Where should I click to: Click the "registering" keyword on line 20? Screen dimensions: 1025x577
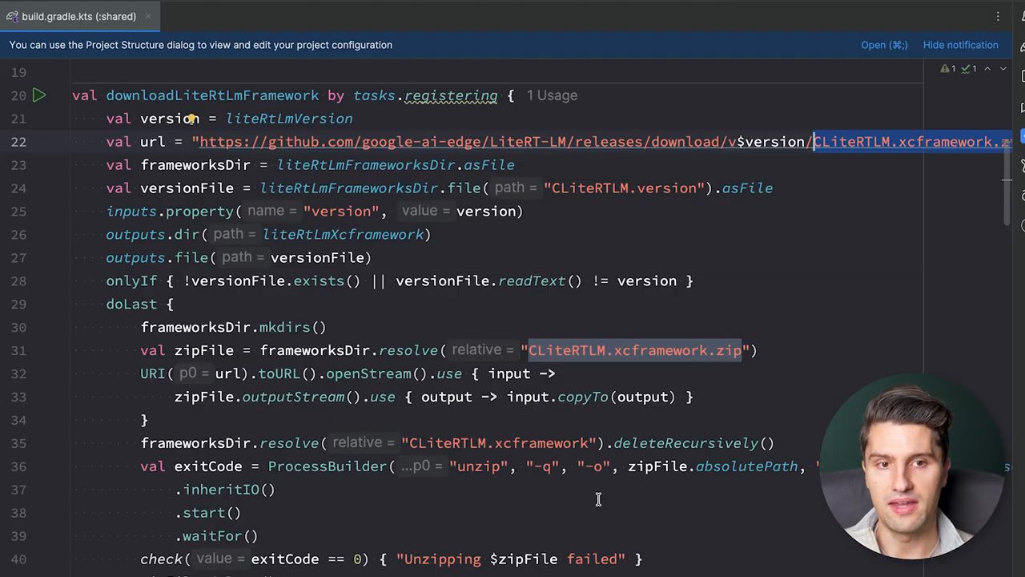point(451,95)
